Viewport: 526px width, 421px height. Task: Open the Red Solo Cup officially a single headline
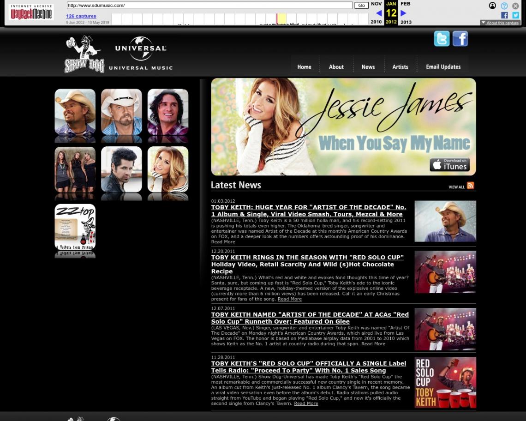tap(308, 367)
